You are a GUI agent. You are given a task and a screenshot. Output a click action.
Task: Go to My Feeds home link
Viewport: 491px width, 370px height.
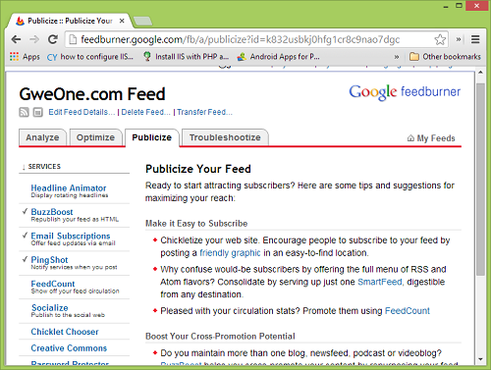[x=431, y=138]
